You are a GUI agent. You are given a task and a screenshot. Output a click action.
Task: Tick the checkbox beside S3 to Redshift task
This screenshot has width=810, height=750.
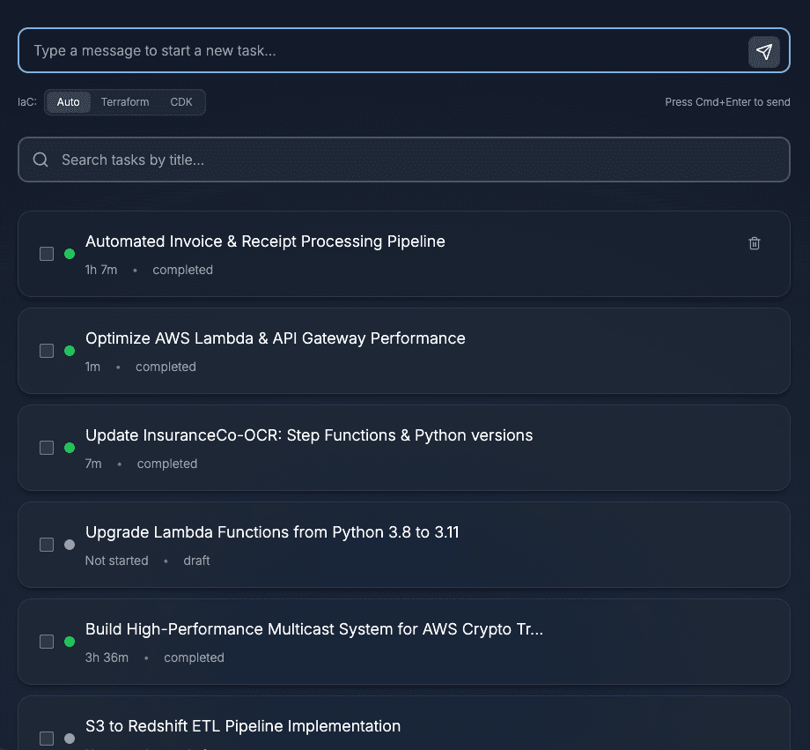click(46, 739)
